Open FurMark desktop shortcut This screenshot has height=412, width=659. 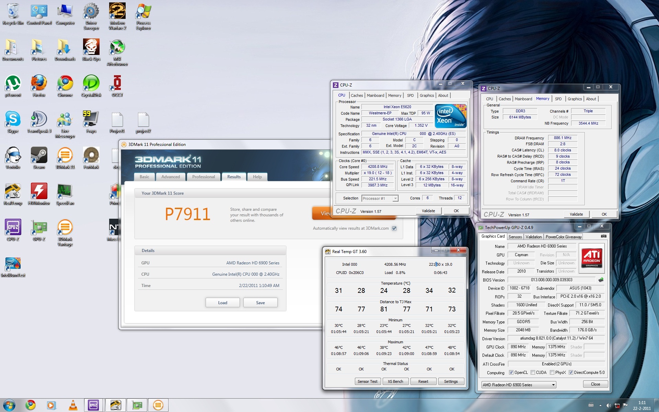point(91,158)
